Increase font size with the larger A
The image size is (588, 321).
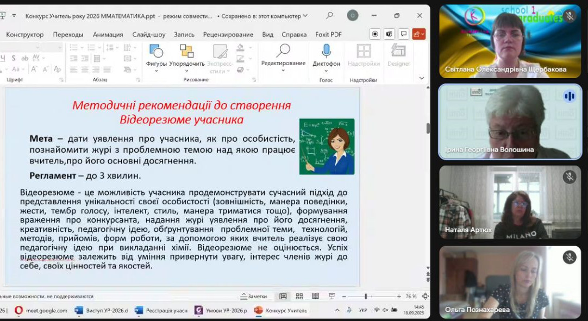click(34, 69)
